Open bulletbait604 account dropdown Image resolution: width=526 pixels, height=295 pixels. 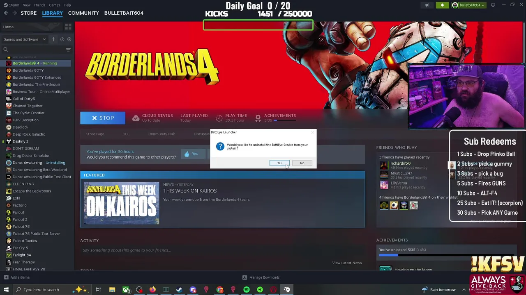coord(468,5)
